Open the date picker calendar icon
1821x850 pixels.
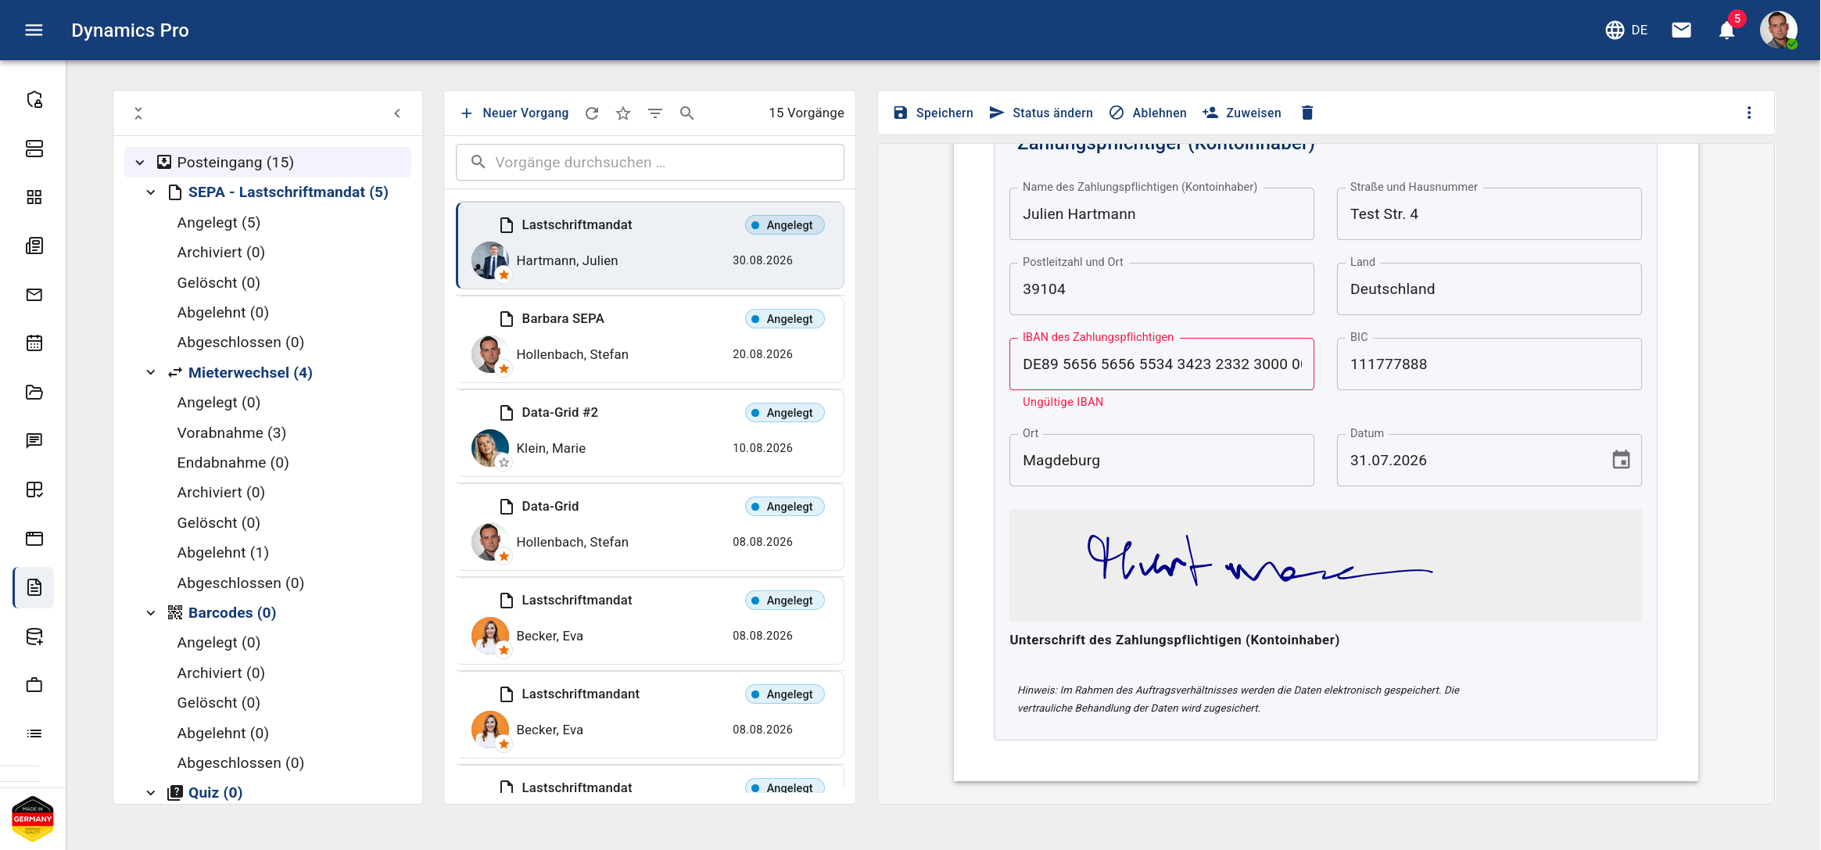click(x=1621, y=460)
